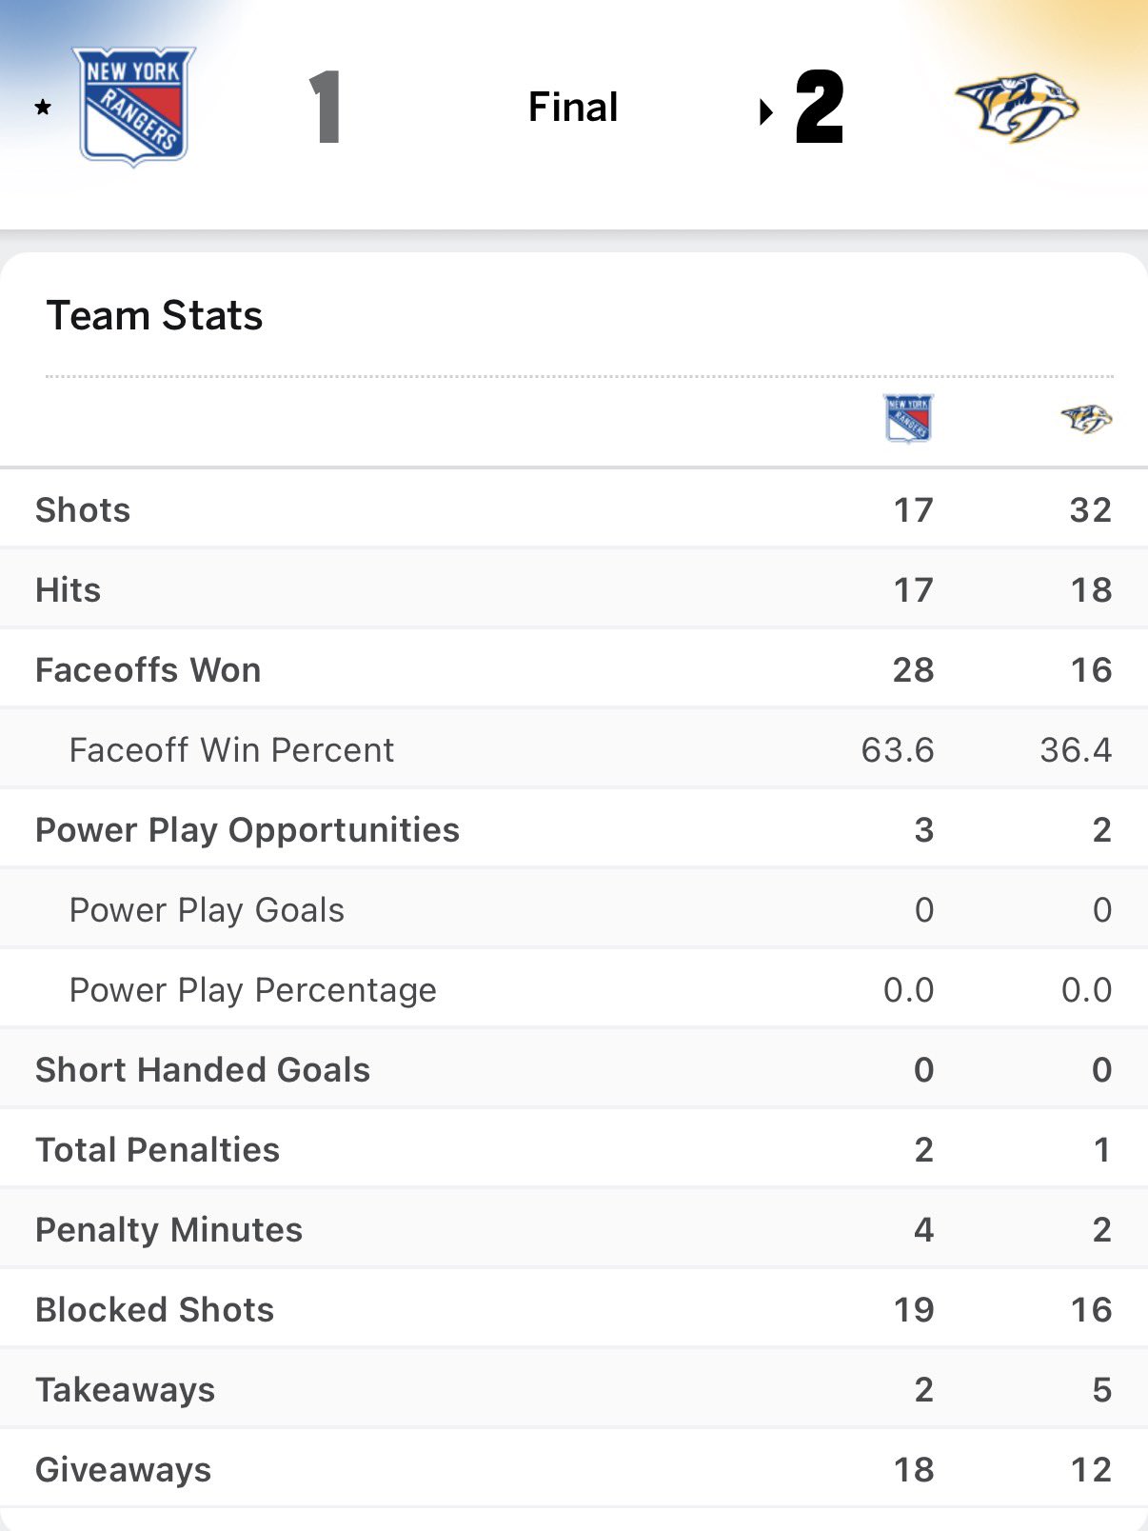
Task: Select the Hits stat row label
Action: click(x=69, y=590)
